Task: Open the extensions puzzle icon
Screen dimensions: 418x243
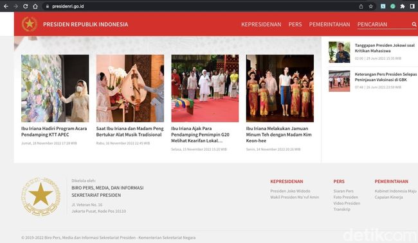Action: 403,6
